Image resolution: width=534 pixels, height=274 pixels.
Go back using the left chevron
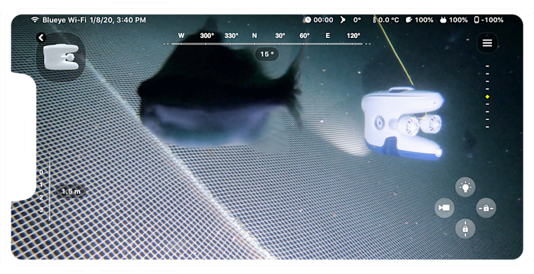pos(41,37)
